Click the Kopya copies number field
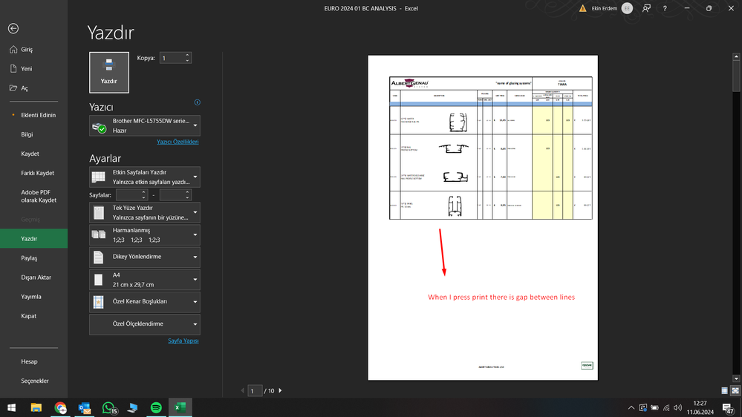The width and height of the screenshot is (742, 417). pos(172,58)
